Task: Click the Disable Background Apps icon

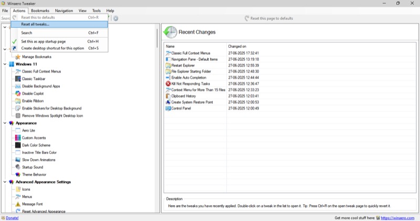Action: point(18,86)
